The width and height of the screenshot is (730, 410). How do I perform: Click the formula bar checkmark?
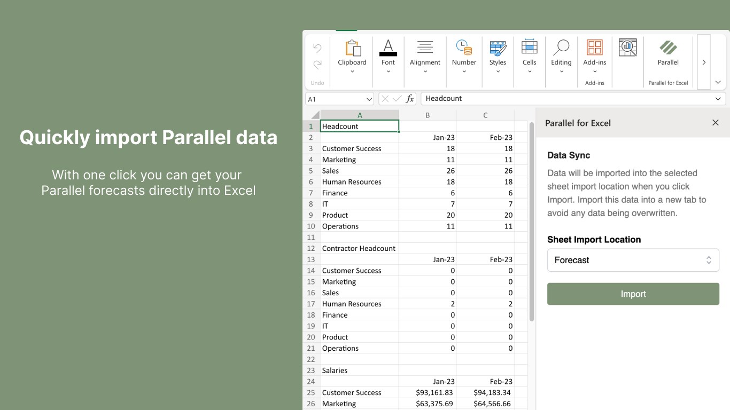(397, 99)
